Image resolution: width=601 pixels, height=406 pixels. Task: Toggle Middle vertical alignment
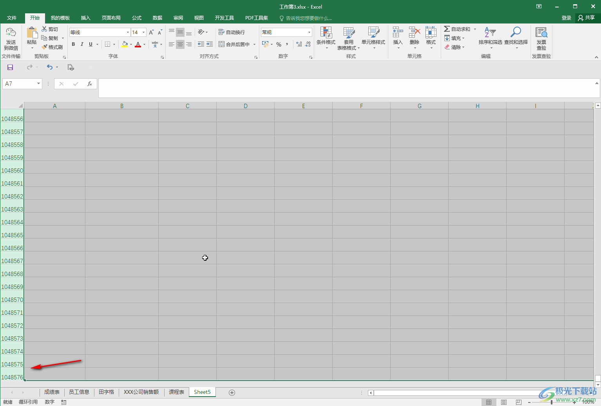click(x=180, y=32)
